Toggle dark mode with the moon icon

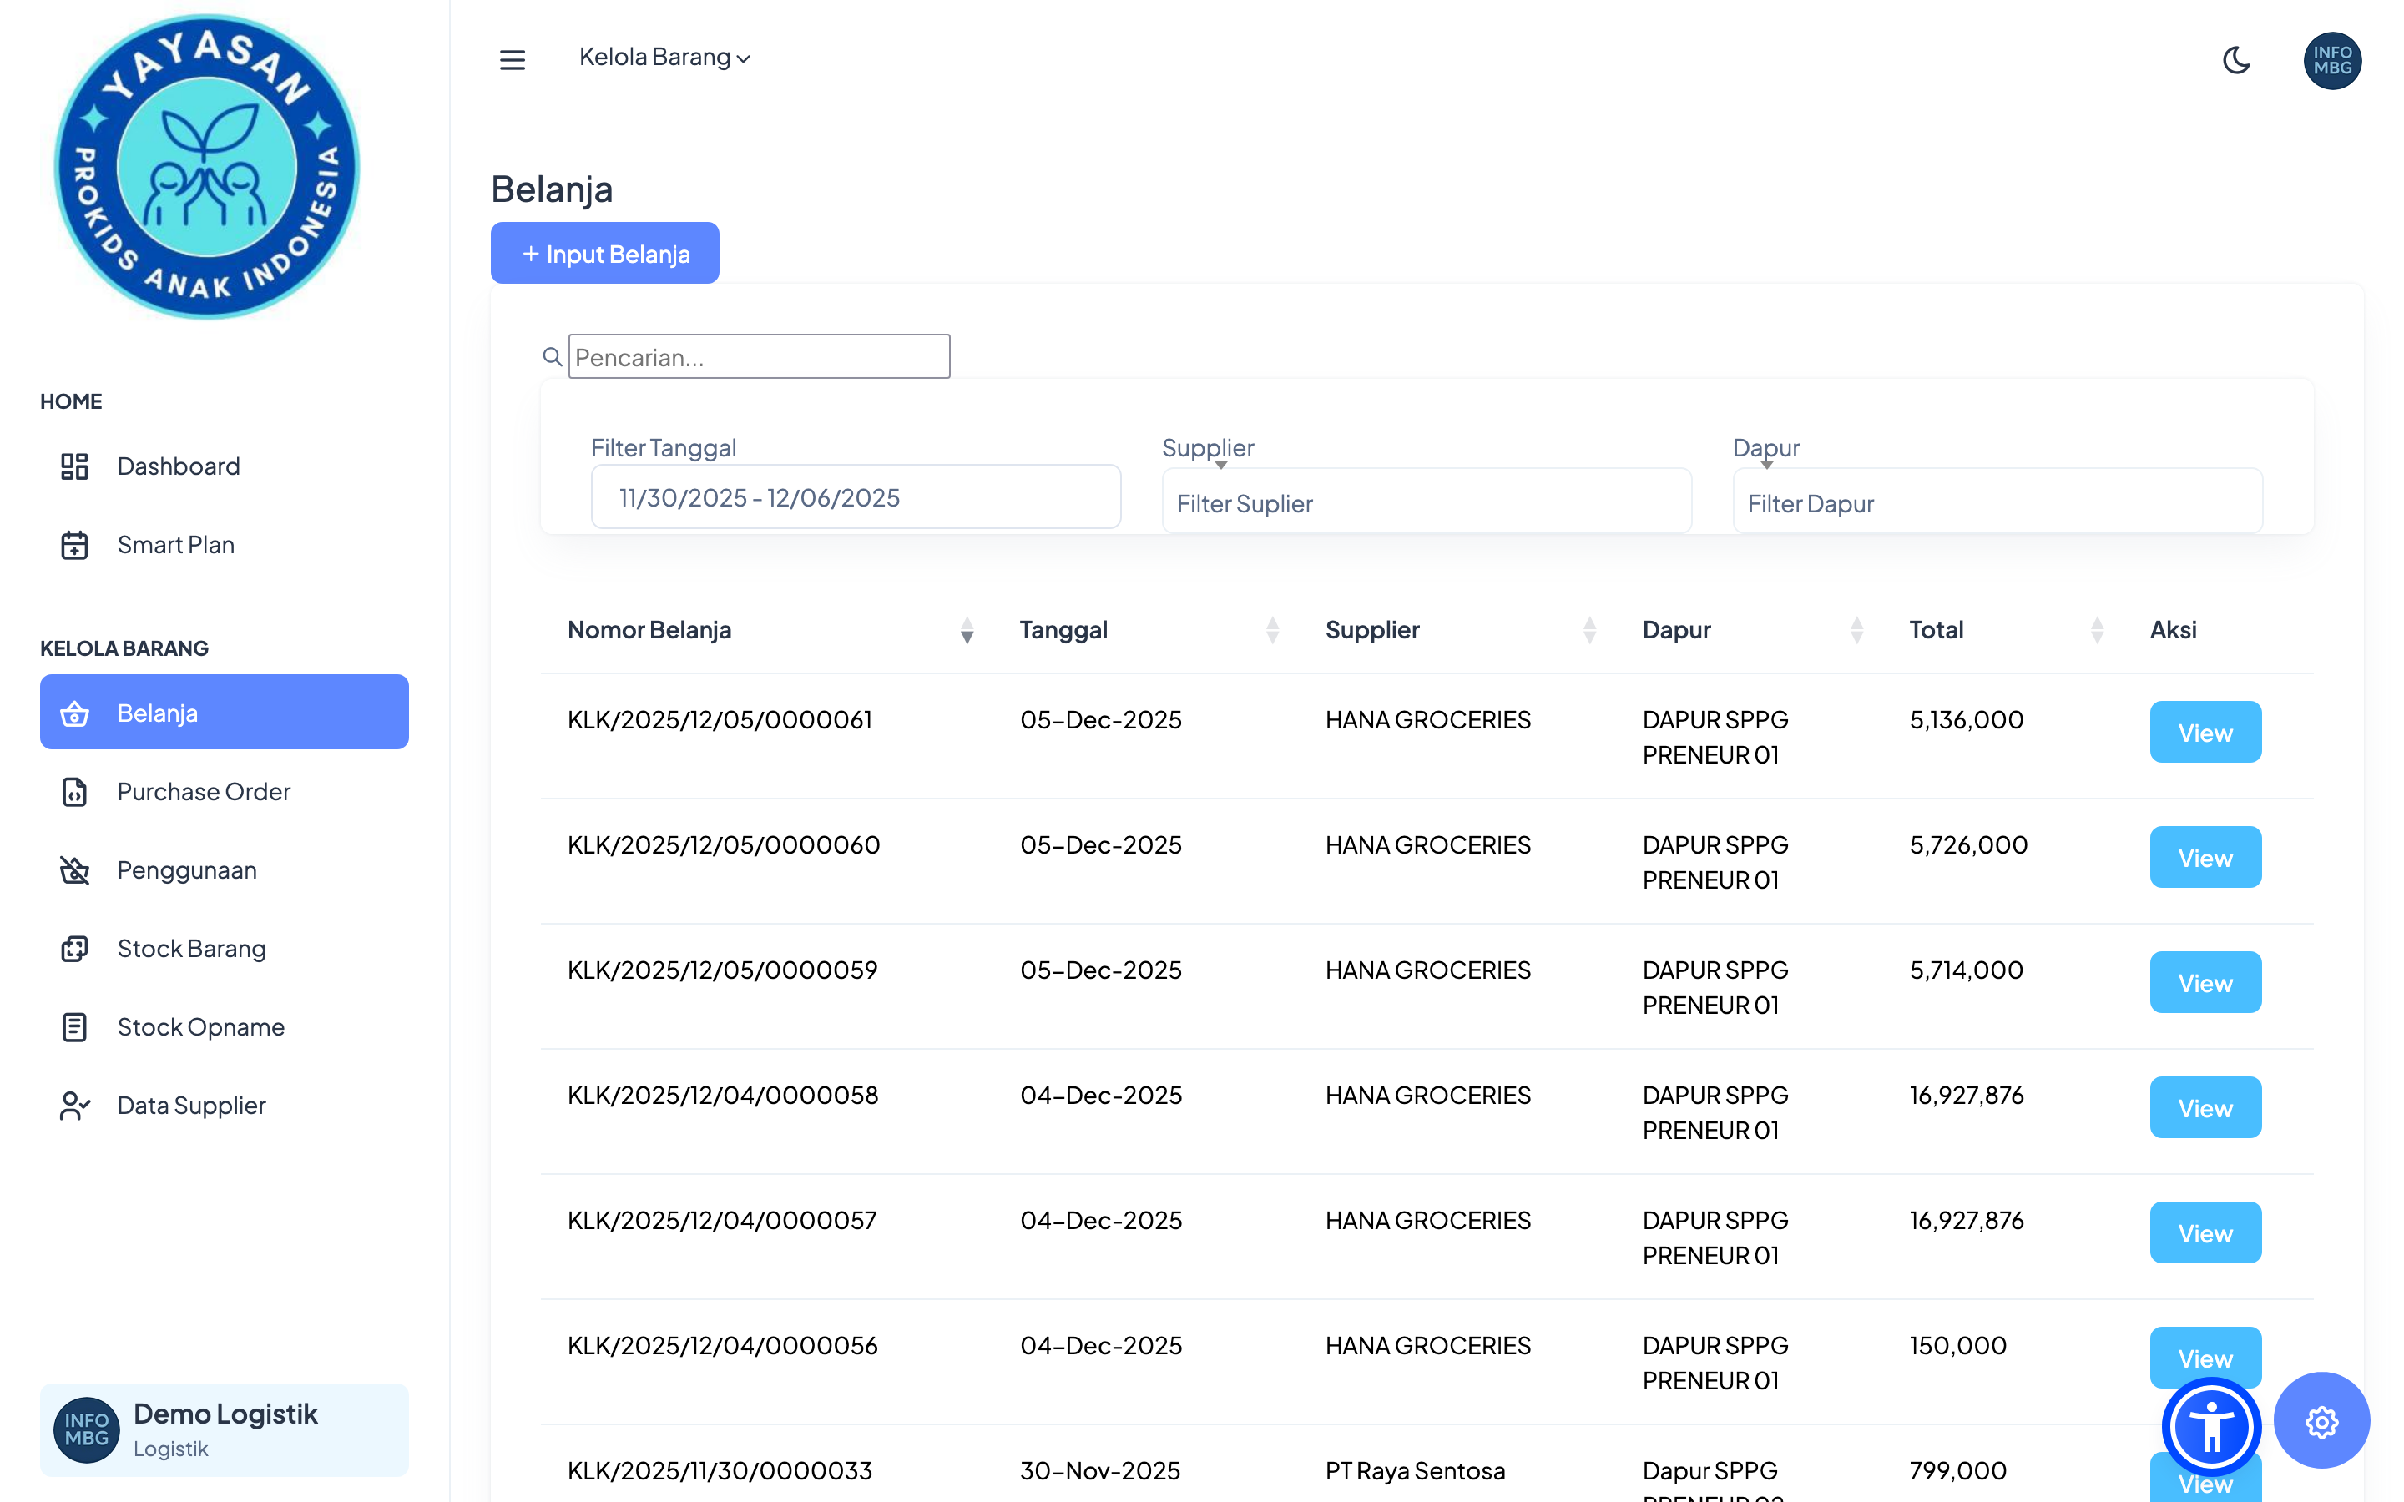click(x=2235, y=59)
